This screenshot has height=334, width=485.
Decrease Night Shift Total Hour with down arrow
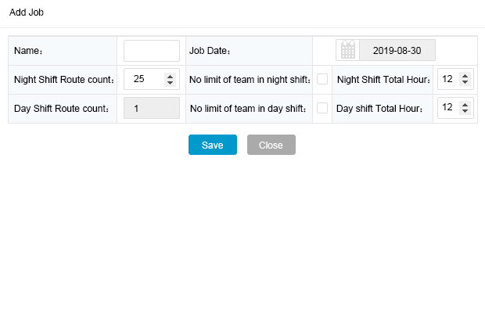click(465, 82)
